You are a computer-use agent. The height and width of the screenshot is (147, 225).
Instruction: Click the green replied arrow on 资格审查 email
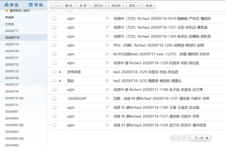coord(60,72)
